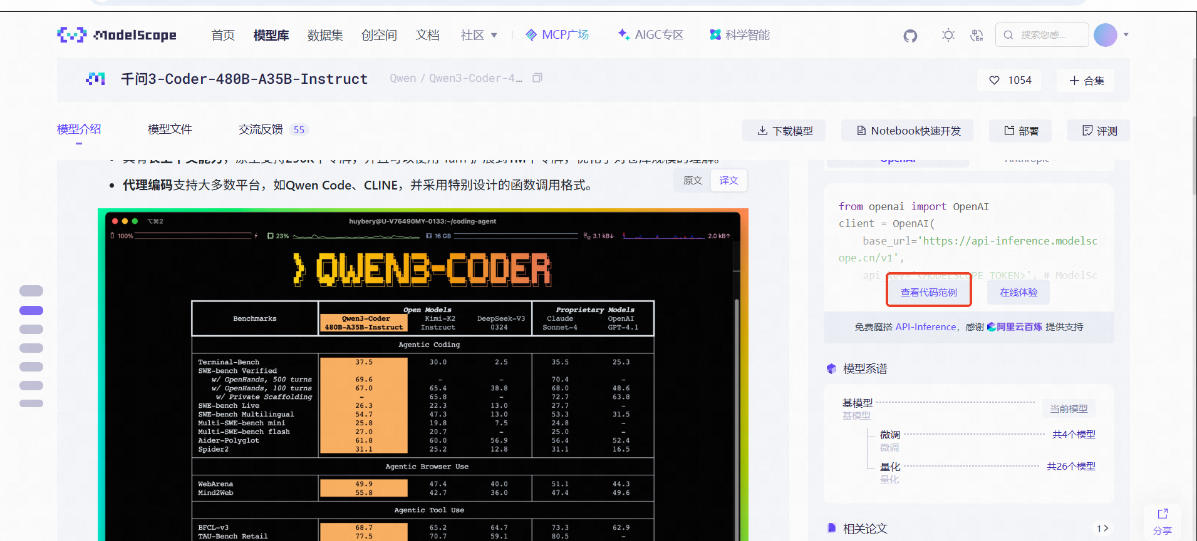Click the 下载模型 download button
This screenshot has width=1197, height=541.
point(784,131)
